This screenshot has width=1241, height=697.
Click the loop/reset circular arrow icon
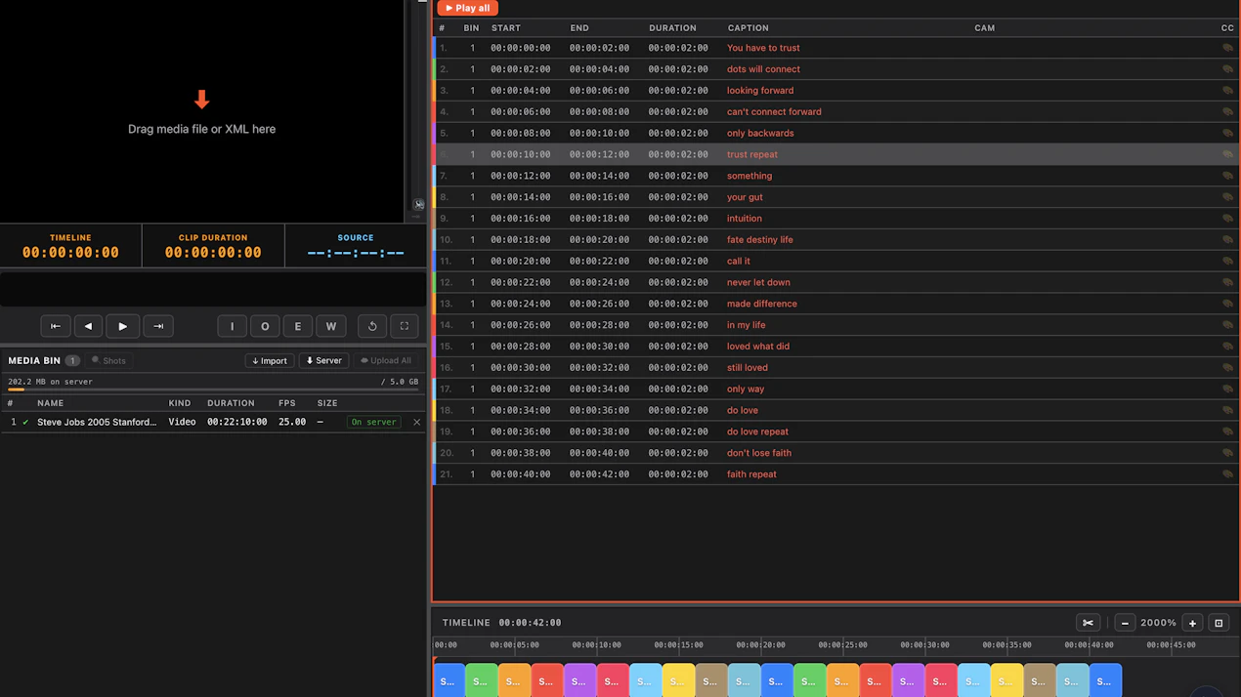pyautogui.click(x=372, y=326)
